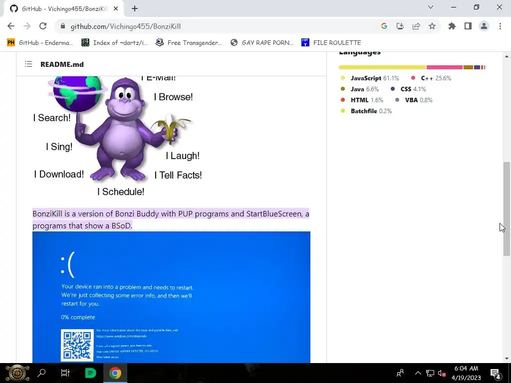Open the Extensions puzzle icon
Image resolution: width=511 pixels, height=383 pixels.
click(452, 26)
